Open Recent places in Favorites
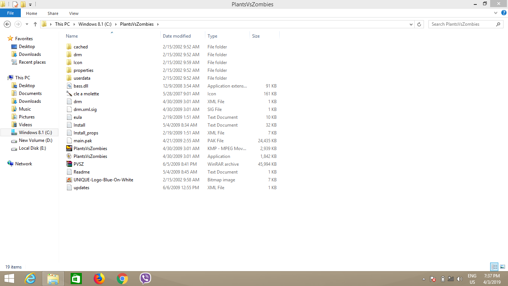Image resolution: width=508 pixels, height=286 pixels. click(32, 62)
